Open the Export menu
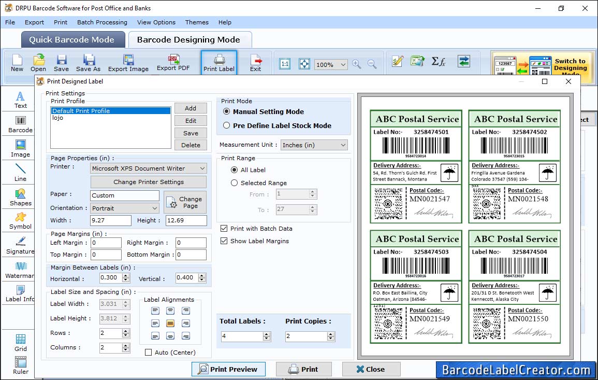The height and width of the screenshot is (380, 598). pos(34,22)
